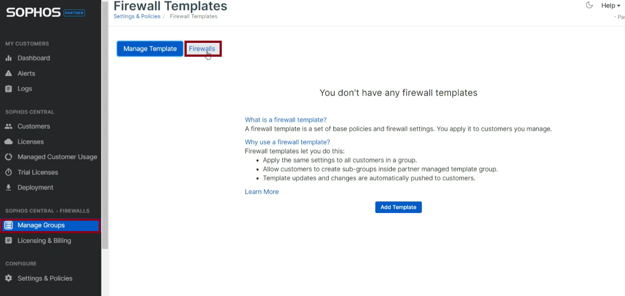Switch to the Manage Template tab
Screen dimensions: 625x296
pyautogui.click(x=150, y=49)
